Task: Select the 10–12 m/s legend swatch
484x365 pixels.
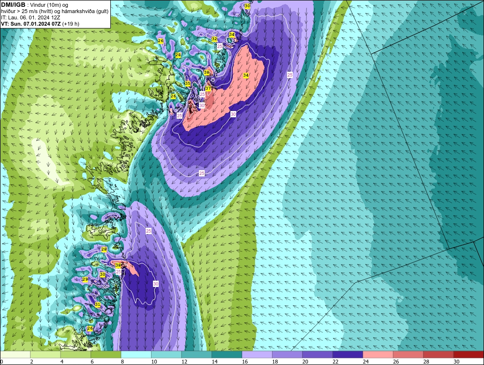Action: [166, 354]
